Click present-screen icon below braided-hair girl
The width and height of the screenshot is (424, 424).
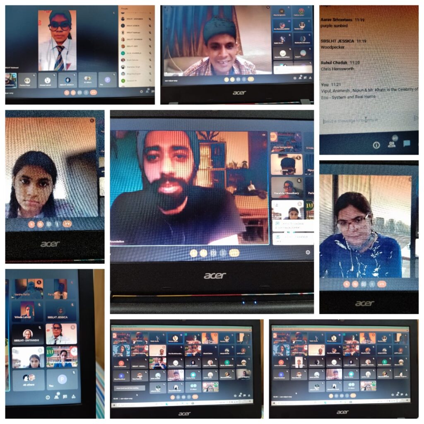pyautogui.click(x=49, y=224)
